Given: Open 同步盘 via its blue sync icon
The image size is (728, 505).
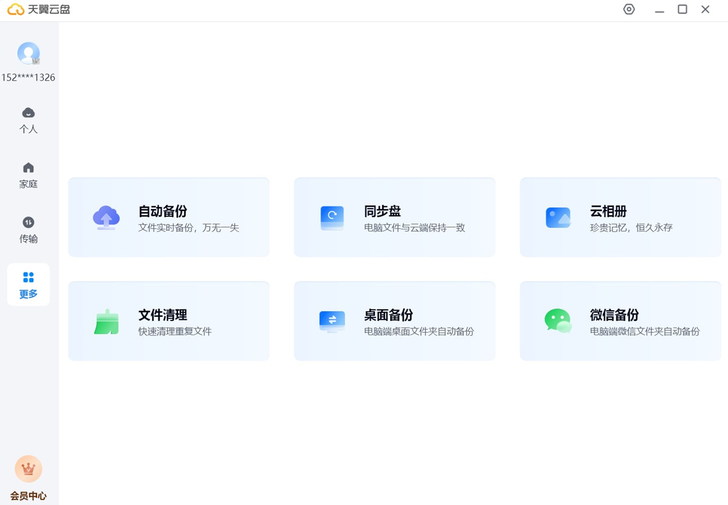Looking at the screenshot, I should pos(332,217).
